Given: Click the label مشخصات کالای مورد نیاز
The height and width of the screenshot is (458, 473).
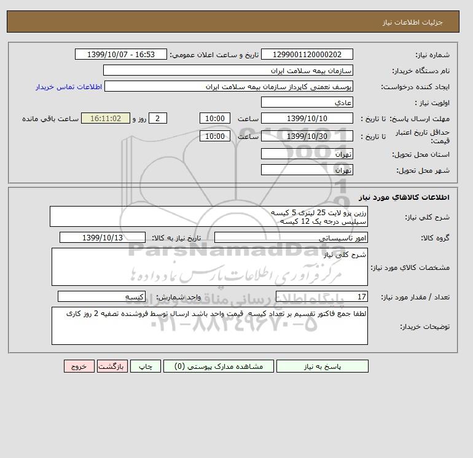Looking at the screenshot, I should [x=410, y=267].
